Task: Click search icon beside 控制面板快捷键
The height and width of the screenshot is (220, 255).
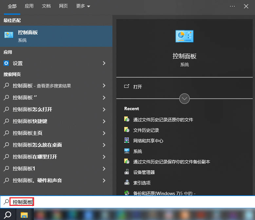Action: (6, 121)
